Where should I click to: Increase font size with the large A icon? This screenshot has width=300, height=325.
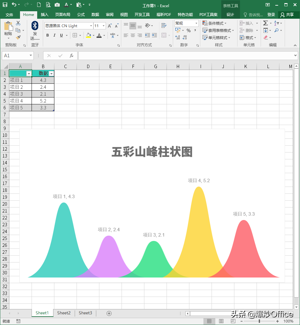[110, 26]
